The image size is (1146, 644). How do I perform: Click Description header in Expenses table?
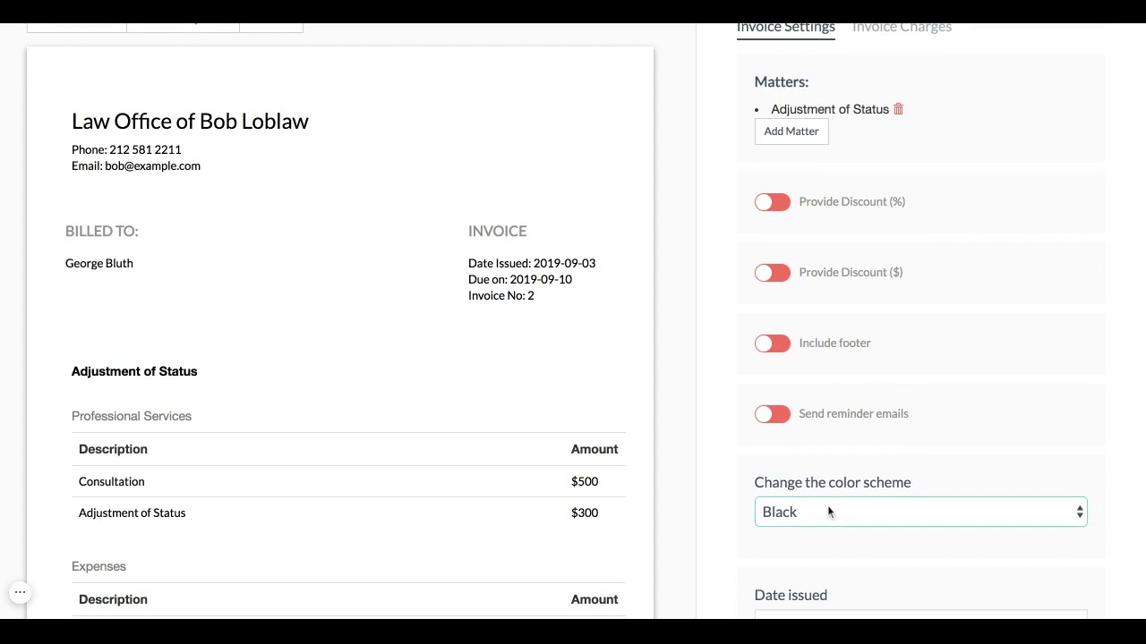point(113,599)
